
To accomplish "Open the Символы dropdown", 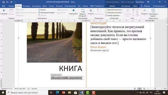I will coord(144,12).
